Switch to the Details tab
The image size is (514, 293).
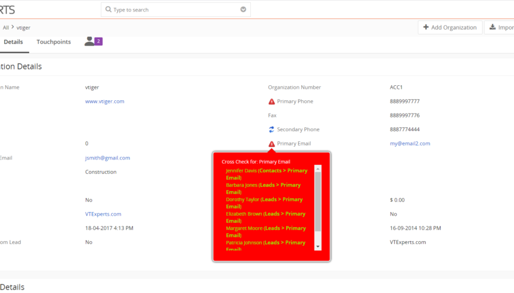click(x=13, y=42)
